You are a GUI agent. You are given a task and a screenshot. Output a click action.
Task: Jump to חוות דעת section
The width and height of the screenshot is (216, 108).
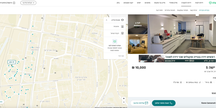[159, 10]
